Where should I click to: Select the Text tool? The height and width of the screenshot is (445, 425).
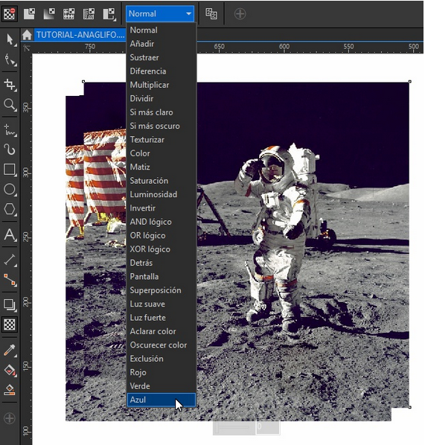pyautogui.click(x=10, y=234)
